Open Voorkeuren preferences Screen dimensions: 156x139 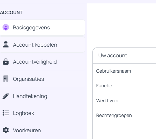tap(42, 130)
